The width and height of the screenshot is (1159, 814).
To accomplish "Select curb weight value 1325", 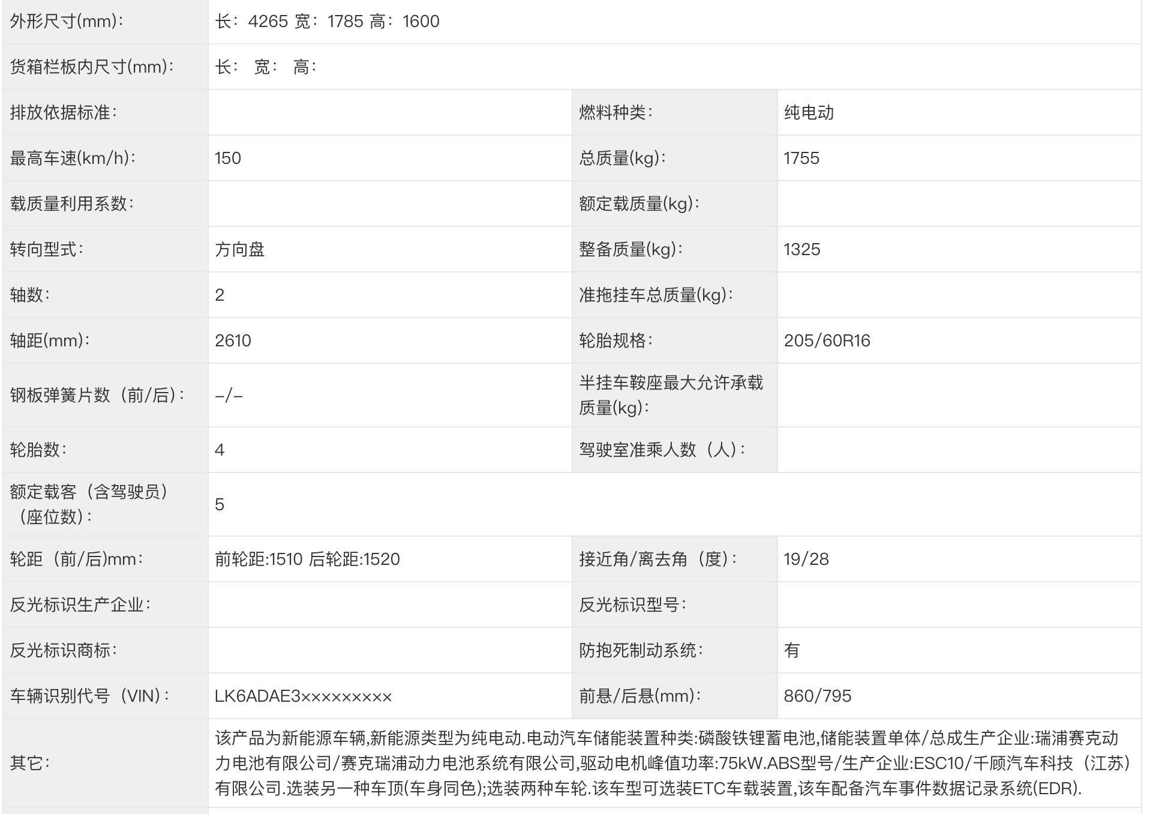I will point(801,249).
